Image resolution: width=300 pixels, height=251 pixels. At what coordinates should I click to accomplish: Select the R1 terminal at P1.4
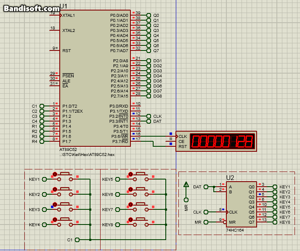click(42, 127)
